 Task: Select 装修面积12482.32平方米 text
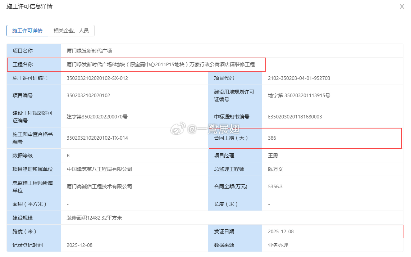click(94, 218)
